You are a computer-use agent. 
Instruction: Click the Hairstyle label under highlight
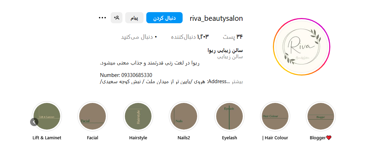(138, 138)
